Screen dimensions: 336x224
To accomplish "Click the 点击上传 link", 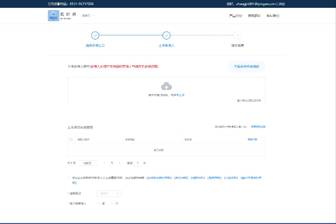I will coord(179,95).
